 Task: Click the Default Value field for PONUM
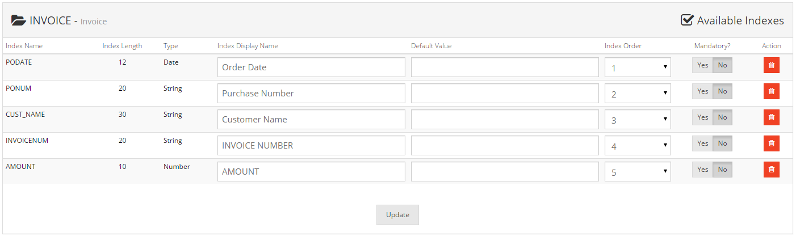click(505, 93)
